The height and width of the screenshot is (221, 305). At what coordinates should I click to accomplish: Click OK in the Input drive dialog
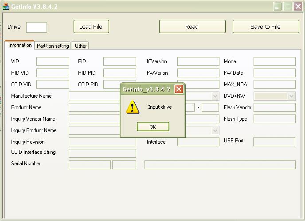(x=153, y=127)
